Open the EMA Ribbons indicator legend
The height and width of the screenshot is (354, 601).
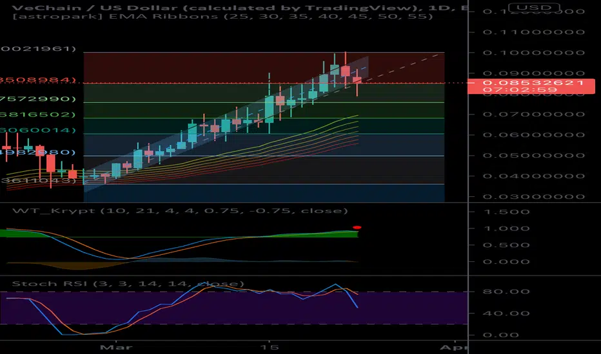(222, 17)
